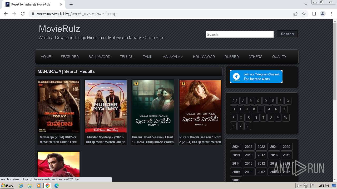
Task: Launch Internet Explorer from taskbar
Action: coord(21,186)
